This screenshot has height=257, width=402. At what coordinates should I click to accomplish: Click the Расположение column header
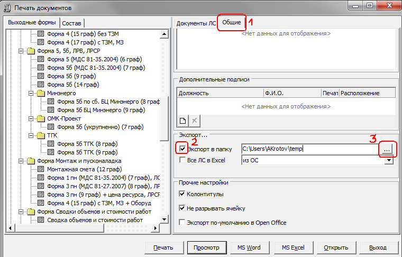[x=367, y=93]
